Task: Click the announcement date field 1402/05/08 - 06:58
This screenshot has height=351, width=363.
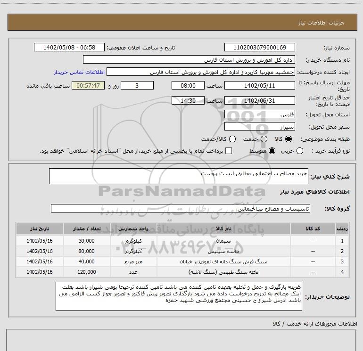Action: [69, 47]
